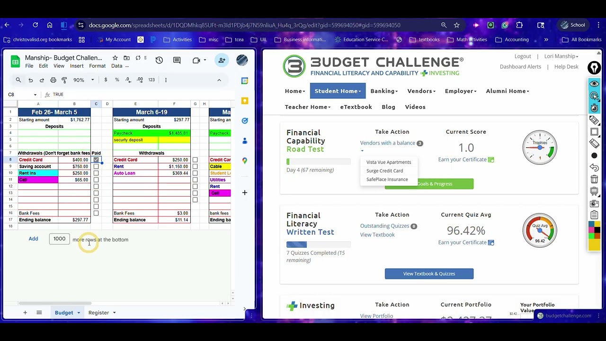Click the Logout link
This screenshot has height=341, width=606.
523,56
